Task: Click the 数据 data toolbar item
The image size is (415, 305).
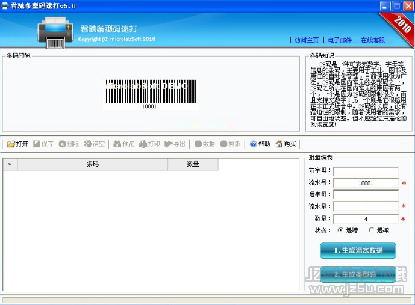Action: (x=205, y=144)
